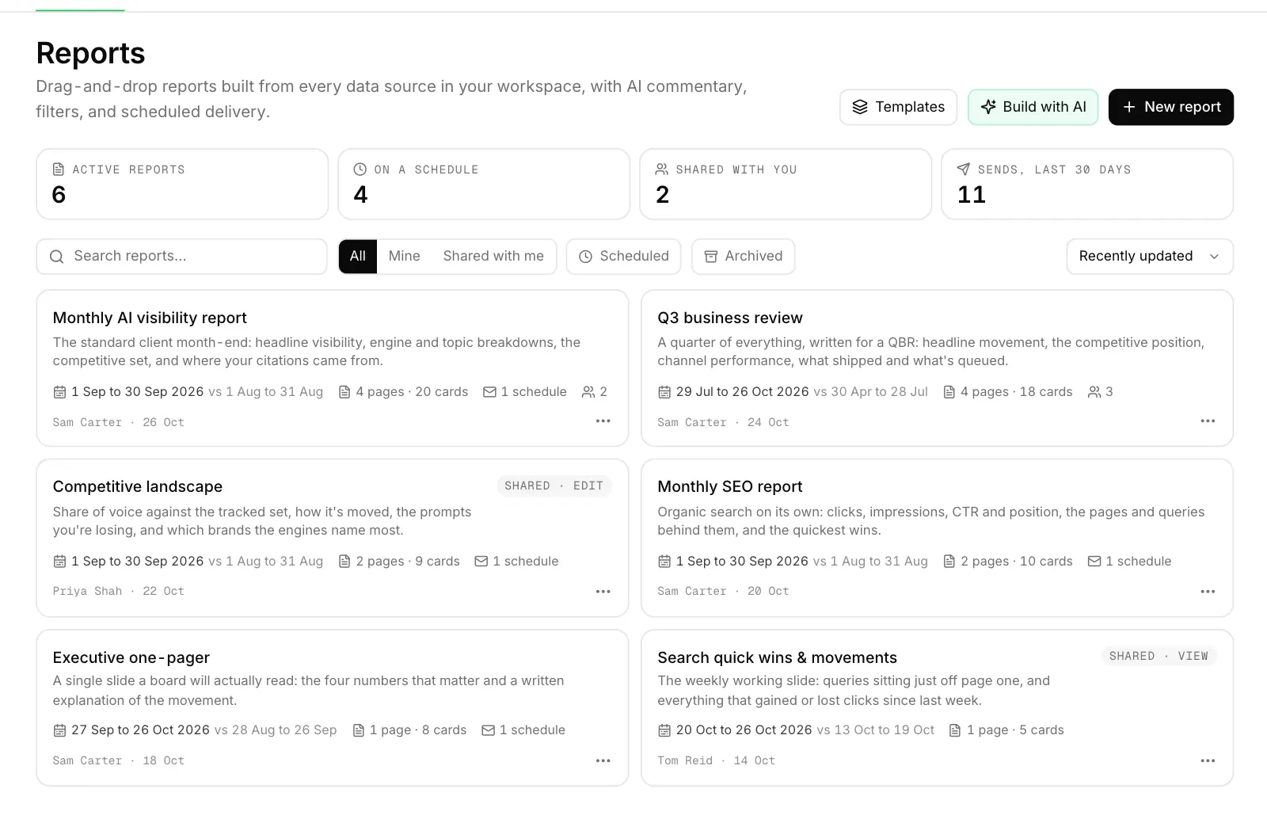The image size is (1267, 819).
Task: Click calendar icon on Executive one-pager card
Action: coord(59,730)
